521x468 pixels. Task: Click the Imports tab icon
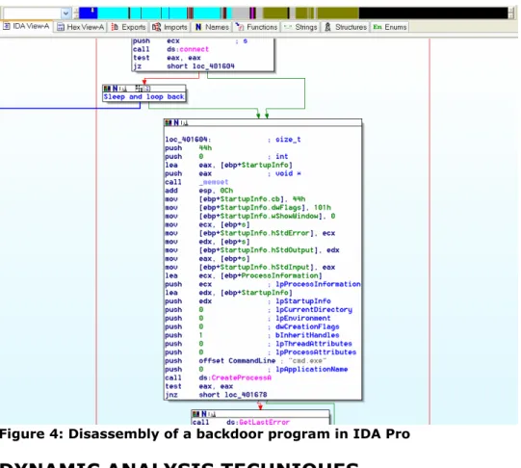[156, 27]
